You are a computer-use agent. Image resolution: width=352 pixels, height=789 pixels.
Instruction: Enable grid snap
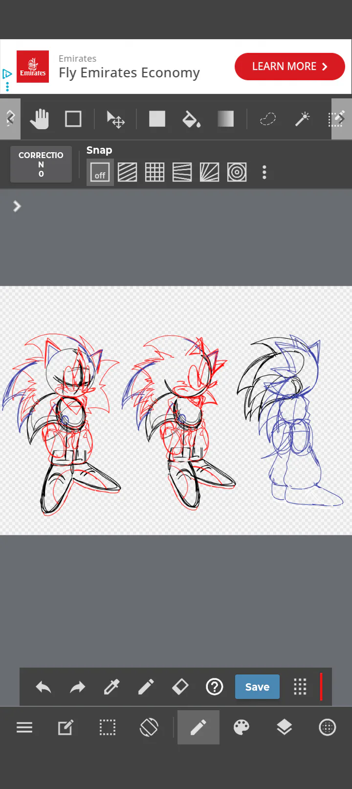click(x=155, y=172)
